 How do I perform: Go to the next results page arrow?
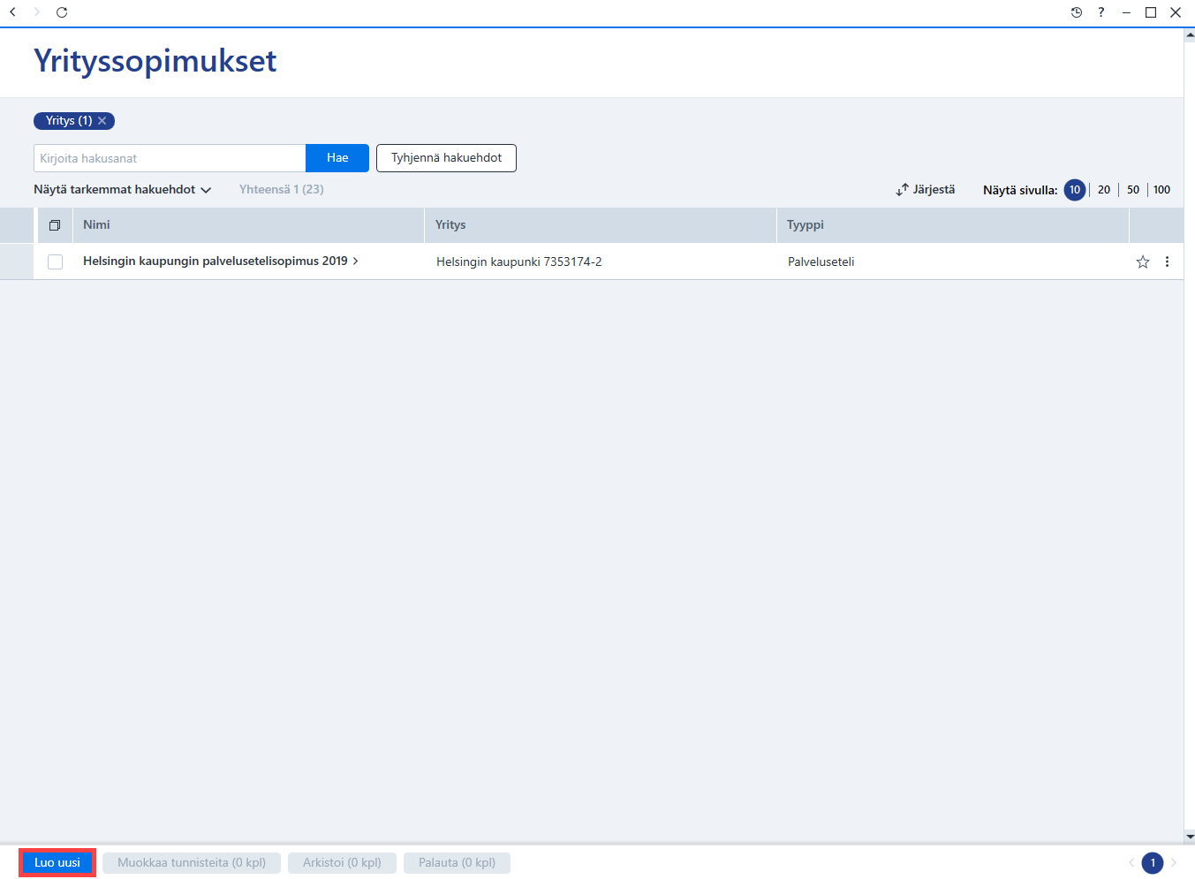click(1175, 863)
